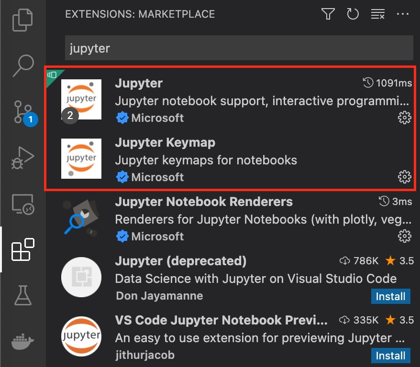Open Manage gear menu for Jupyter Keymap
This screenshot has height=367, width=420.
[x=405, y=177]
